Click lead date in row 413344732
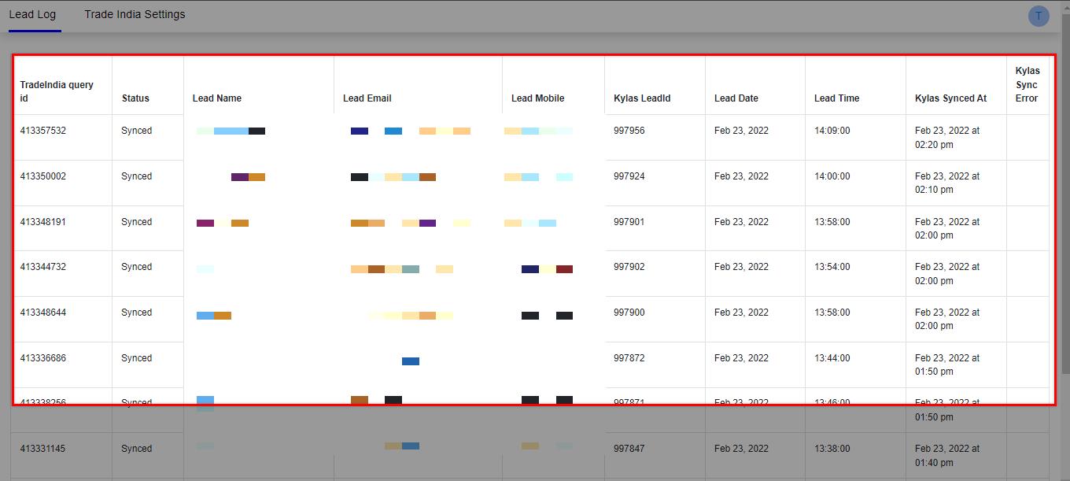The height and width of the screenshot is (481, 1070). tap(741, 267)
